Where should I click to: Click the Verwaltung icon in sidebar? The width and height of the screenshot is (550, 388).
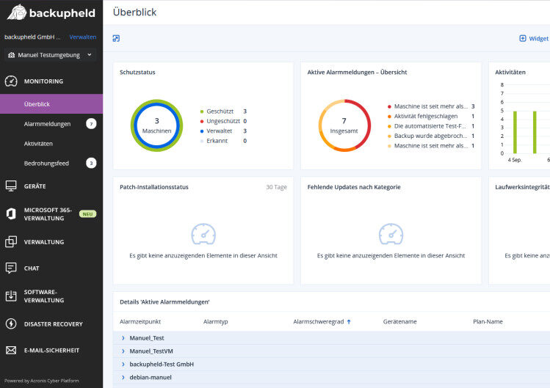click(11, 242)
